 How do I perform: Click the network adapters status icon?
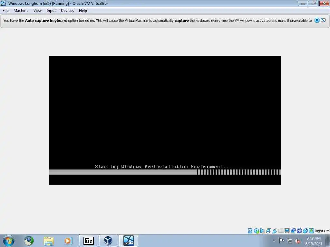(x=268, y=231)
